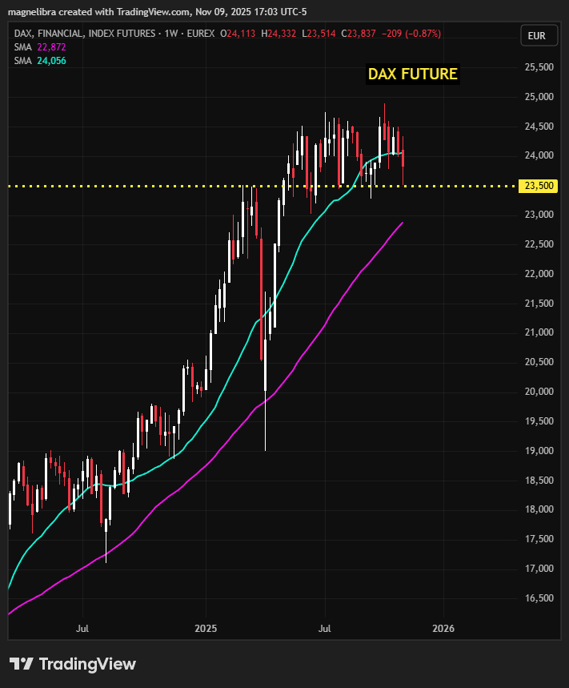Click the 24,500 price axis label
Image resolution: width=569 pixels, height=688 pixels.
539,127
